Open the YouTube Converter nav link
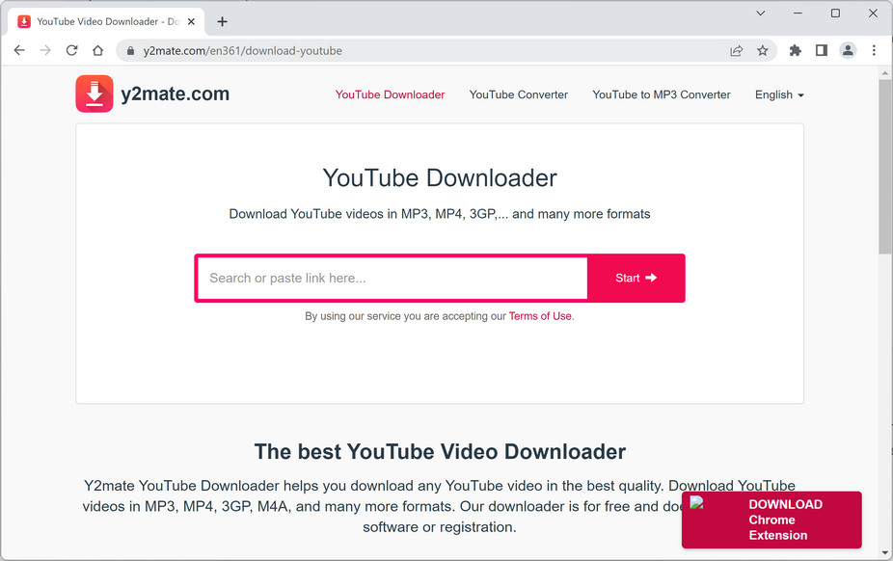Viewport: 893px width, 561px height. click(518, 95)
